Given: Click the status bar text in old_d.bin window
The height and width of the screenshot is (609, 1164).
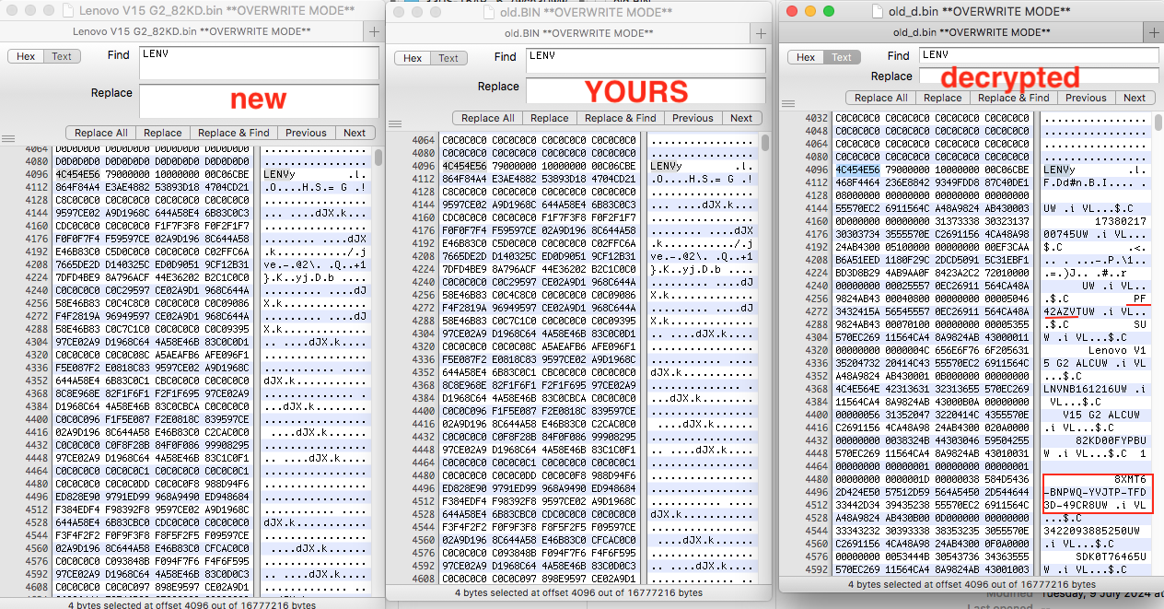Looking at the screenshot, I should [x=972, y=584].
